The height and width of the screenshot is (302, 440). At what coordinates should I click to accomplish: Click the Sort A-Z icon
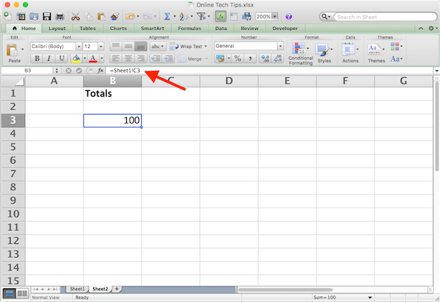pos(183,16)
